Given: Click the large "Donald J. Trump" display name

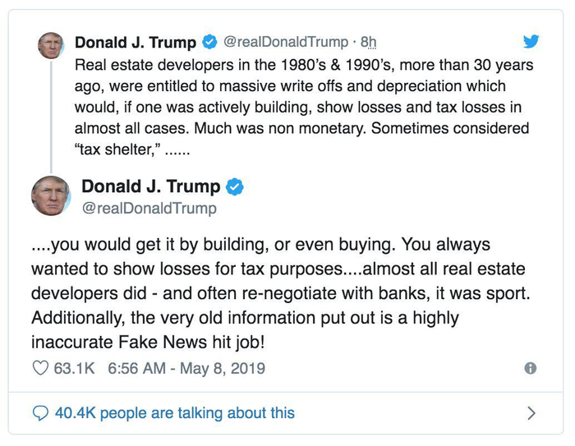Looking at the screenshot, I should (x=162, y=187).
